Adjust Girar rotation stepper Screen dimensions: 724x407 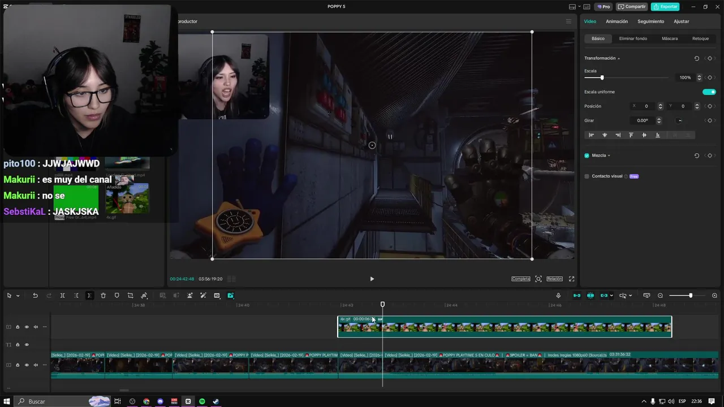pos(658,120)
